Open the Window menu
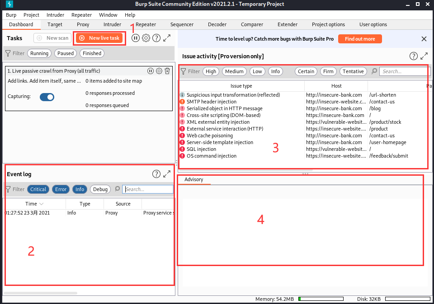434x304 pixels. tap(108, 15)
